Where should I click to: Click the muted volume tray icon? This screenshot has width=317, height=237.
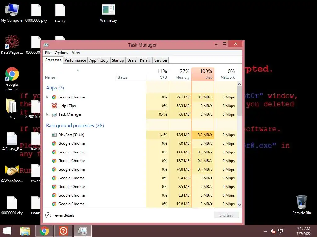coord(273,231)
